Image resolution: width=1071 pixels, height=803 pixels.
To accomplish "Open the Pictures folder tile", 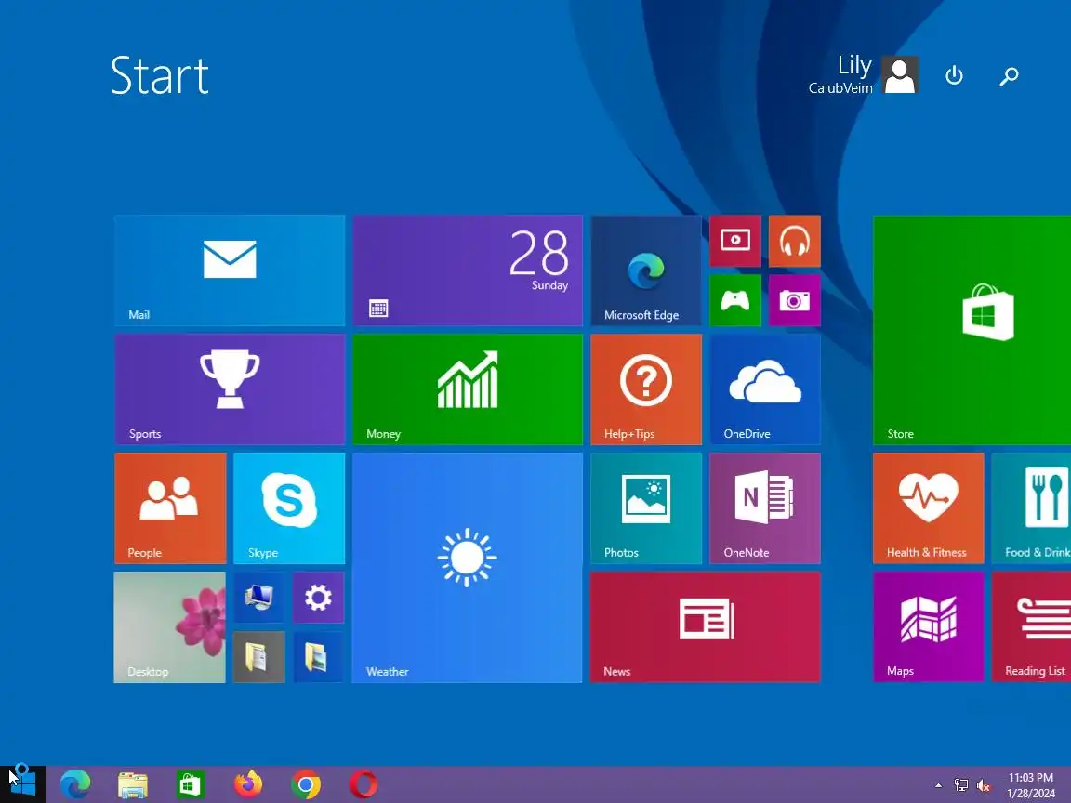I will coord(318,657).
